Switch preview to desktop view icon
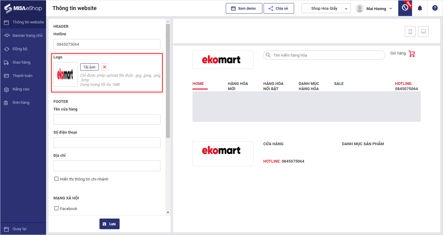The height and width of the screenshot is (235, 443). 423,31
